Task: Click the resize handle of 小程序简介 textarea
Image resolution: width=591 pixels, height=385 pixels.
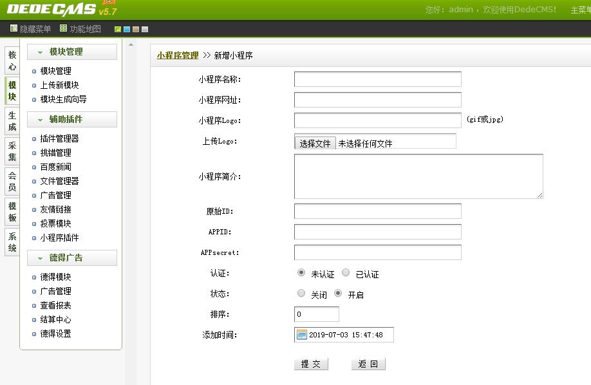Action: [x=539, y=195]
